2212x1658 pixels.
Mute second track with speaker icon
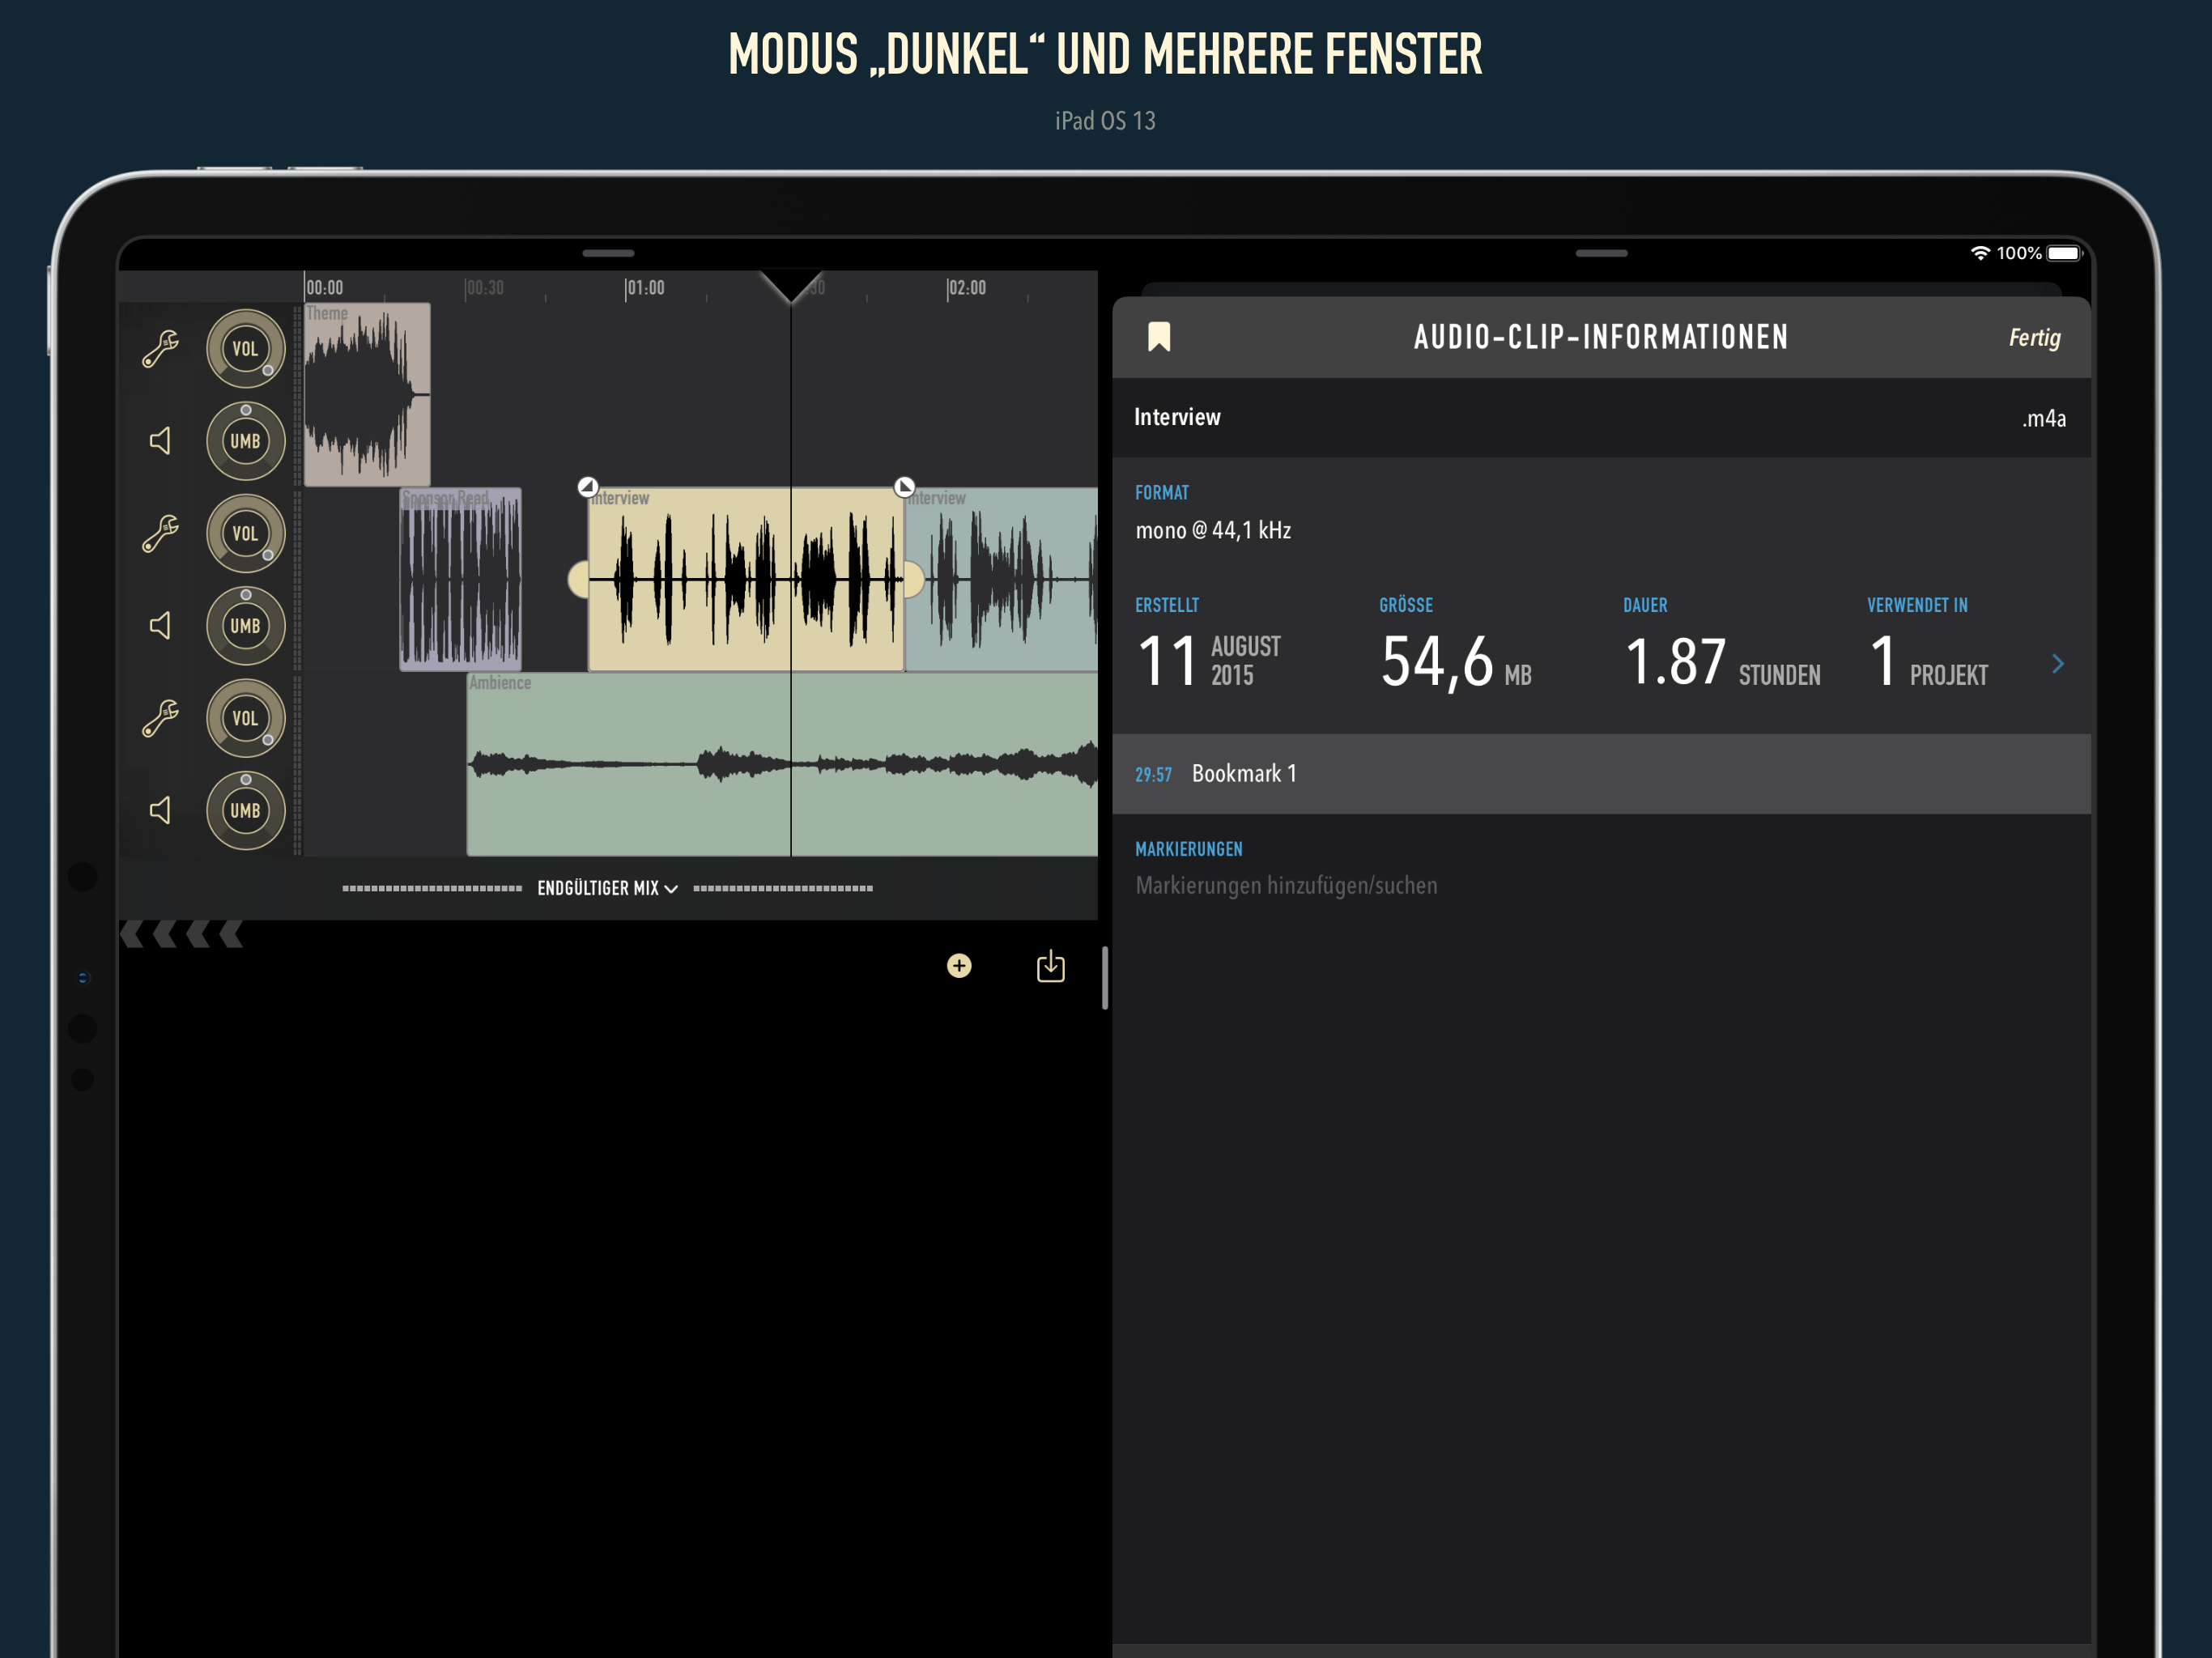(160, 626)
